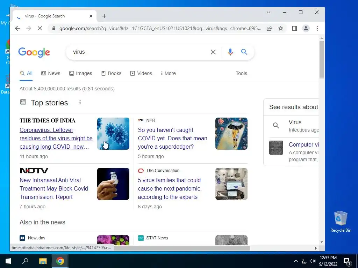Open NPR superdodger COVID article
The image size is (358, 268).
(x=172, y=138)
